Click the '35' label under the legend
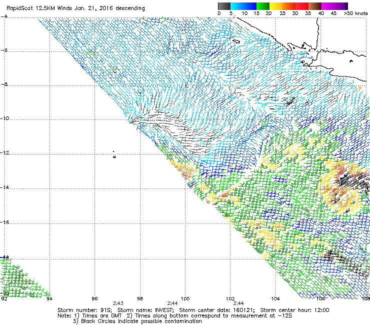Screen dimensions: 370x325 click(x=308, y=13)
